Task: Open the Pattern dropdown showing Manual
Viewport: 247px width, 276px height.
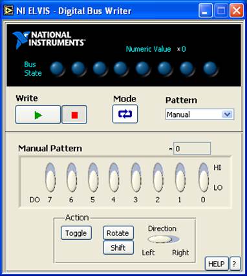Action: click(x=200, y=114)
